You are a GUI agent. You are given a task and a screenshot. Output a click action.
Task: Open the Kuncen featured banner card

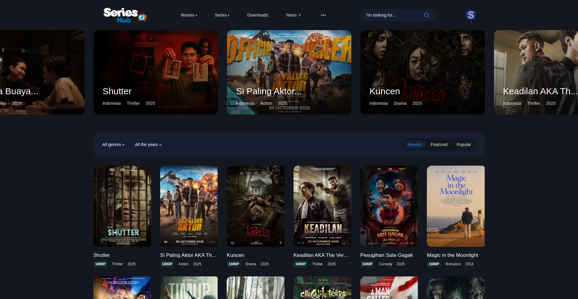pyautogui.click(x=423, y=72)
